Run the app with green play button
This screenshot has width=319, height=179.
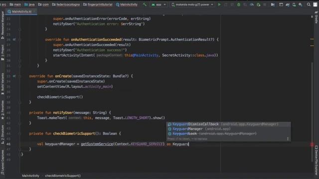[x=219, y=4]
